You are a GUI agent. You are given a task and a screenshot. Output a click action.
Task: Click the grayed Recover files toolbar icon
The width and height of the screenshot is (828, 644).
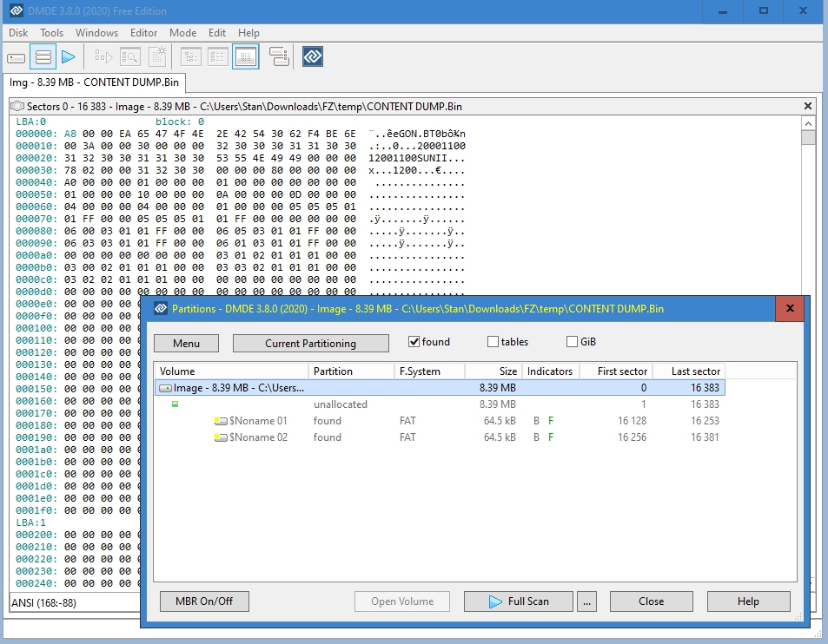coord(103,57)
